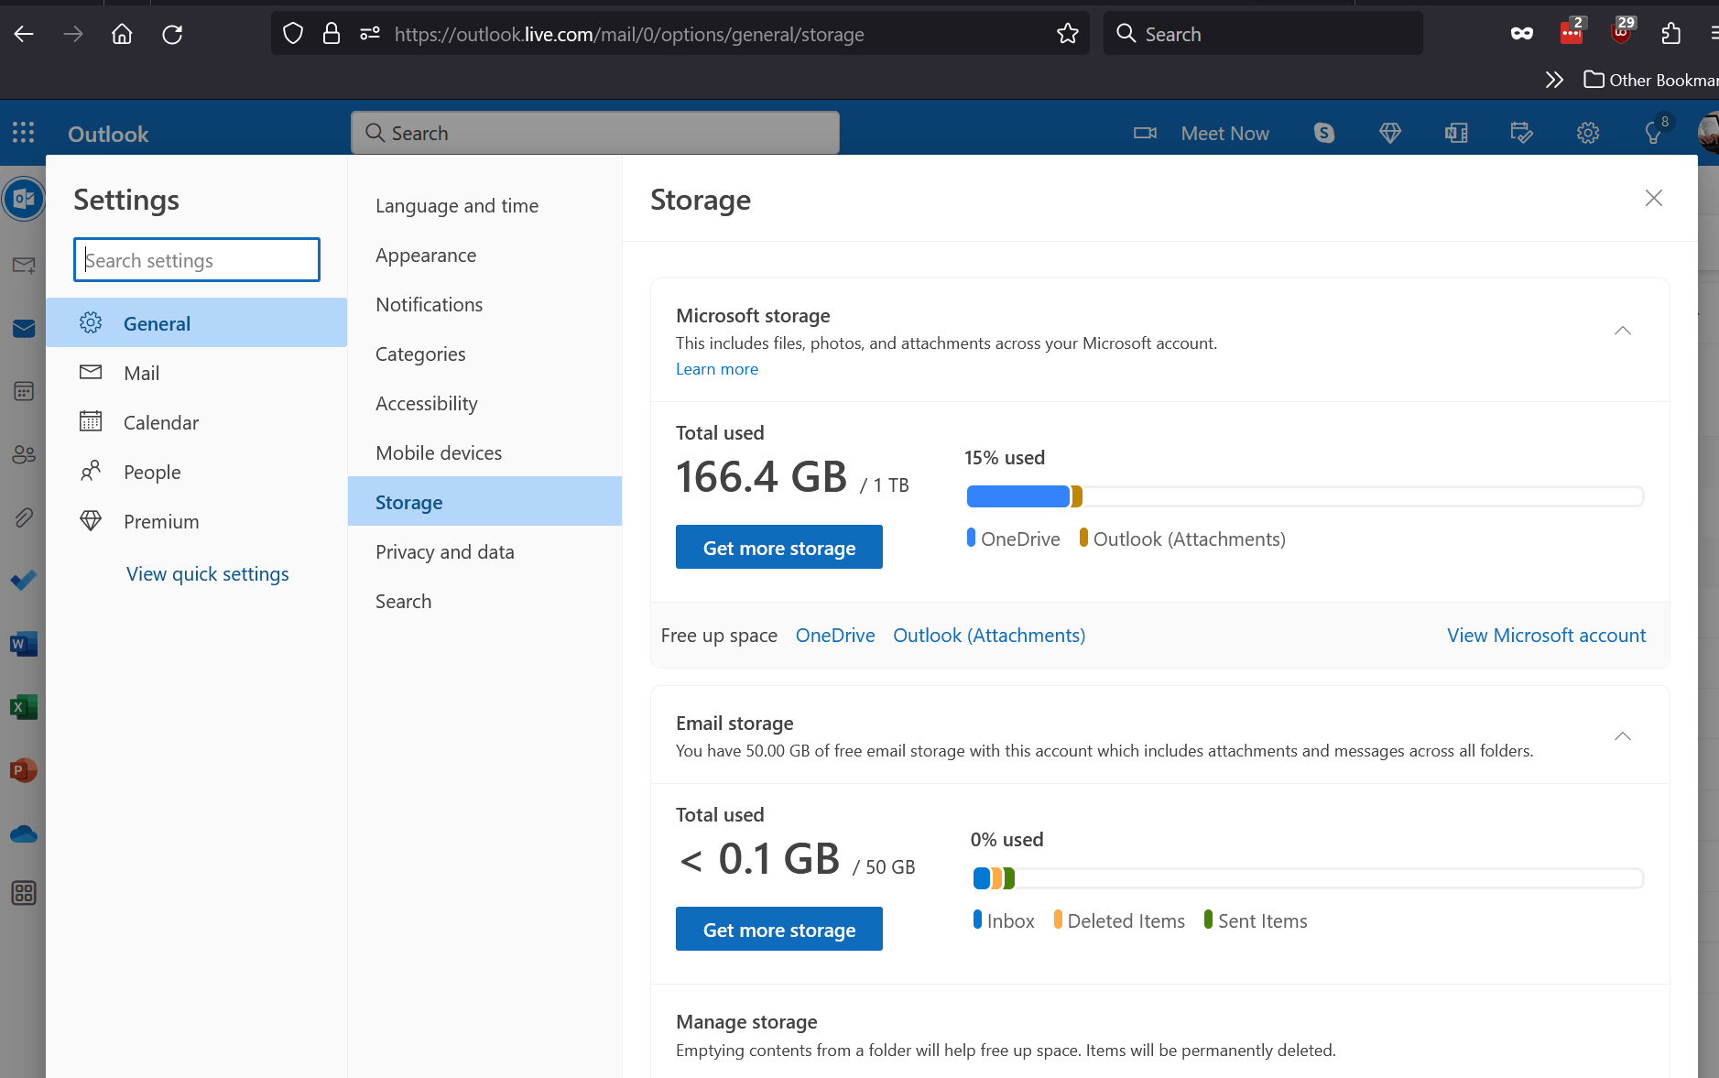
Task: Switch to Calendar settings category
Action: 161,423
